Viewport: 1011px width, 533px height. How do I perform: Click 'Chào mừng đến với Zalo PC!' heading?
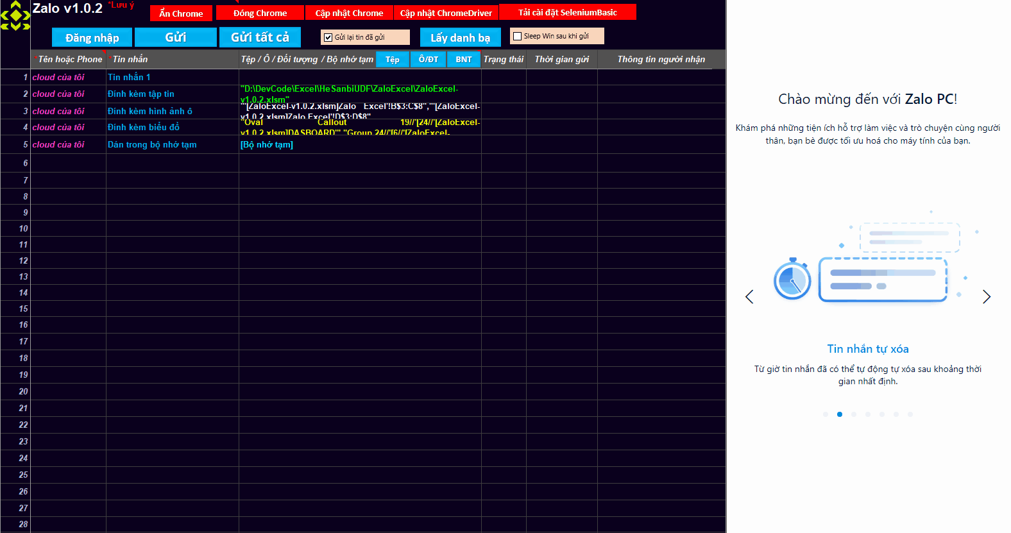click(868, 99)
